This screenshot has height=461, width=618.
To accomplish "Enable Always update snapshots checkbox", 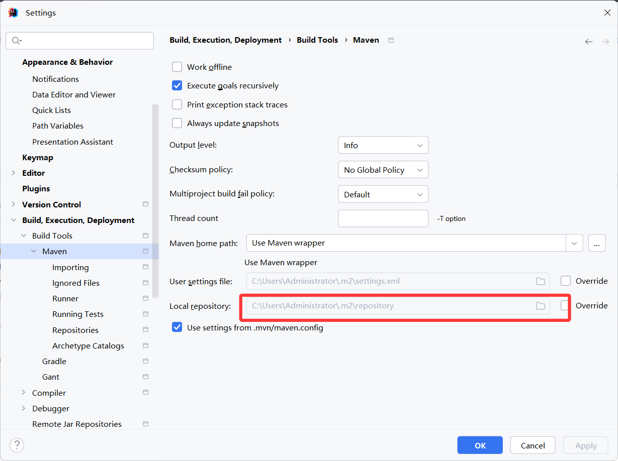I will click(x=177, y=123).
